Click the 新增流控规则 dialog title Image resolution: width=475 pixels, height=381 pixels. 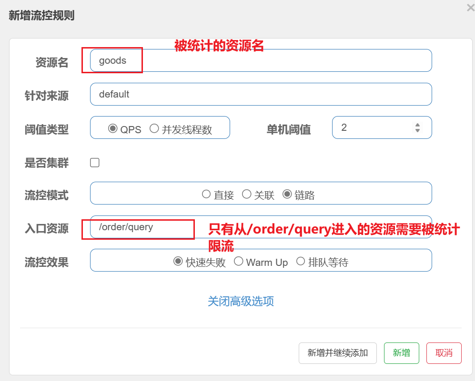[x=41, y=15]
